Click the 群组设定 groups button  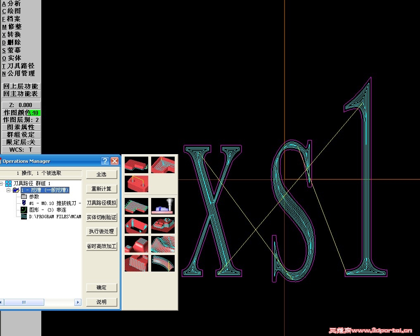(21, 135)
